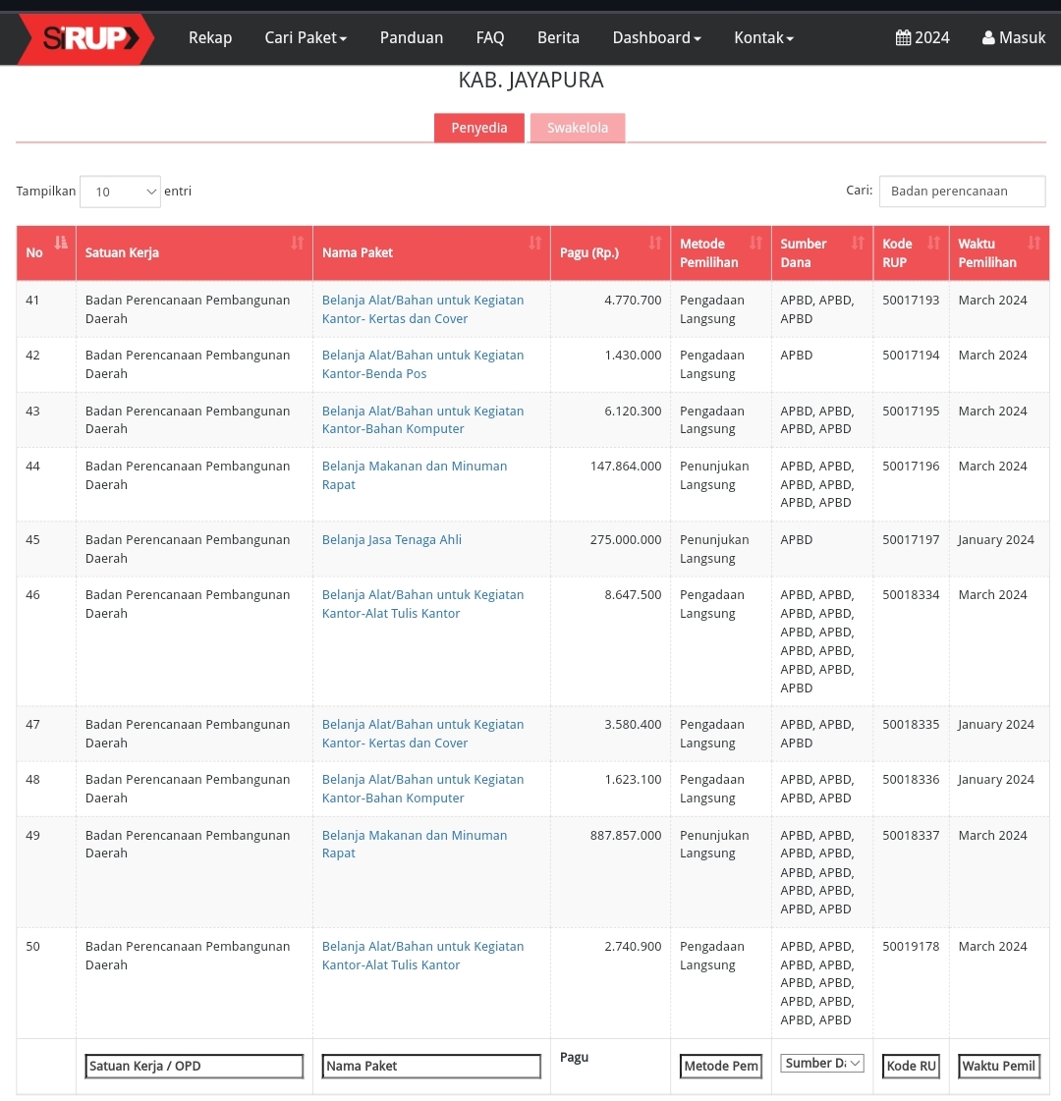The height and width of the screenshot is (1101, 1061).
Task: Expand the Cari Paket dropdown menu
Action: click(306, 38)
